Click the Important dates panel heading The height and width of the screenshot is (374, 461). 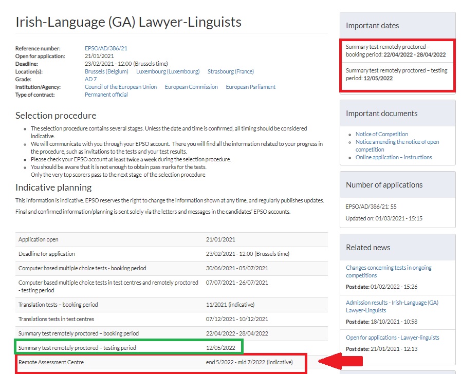372,26
